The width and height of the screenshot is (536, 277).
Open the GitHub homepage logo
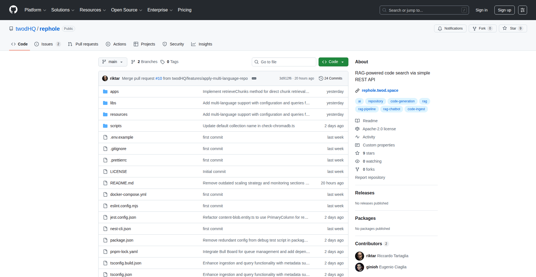(x=13, y=10)
